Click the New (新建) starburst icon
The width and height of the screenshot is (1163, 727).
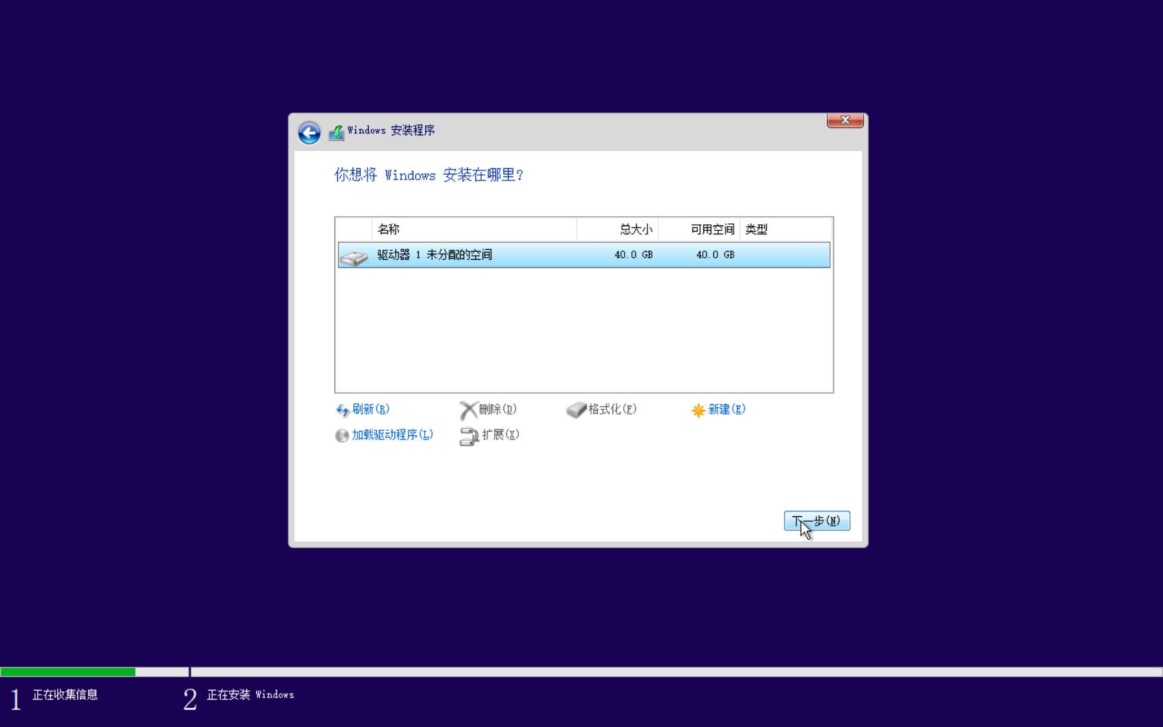[699, 409]
